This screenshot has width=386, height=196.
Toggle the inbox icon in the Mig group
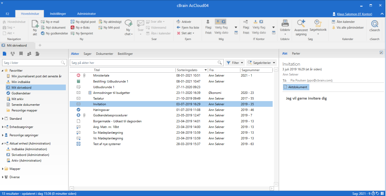click(x=218, y=22)
